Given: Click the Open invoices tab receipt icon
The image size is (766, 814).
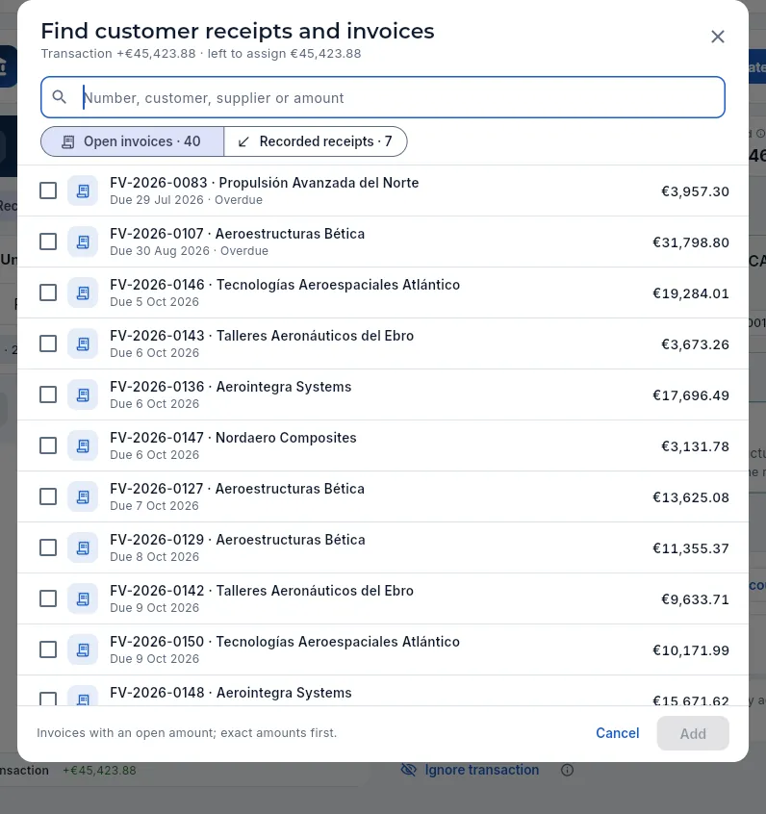Looking at the screenshot, I should [x=68, y=141].
